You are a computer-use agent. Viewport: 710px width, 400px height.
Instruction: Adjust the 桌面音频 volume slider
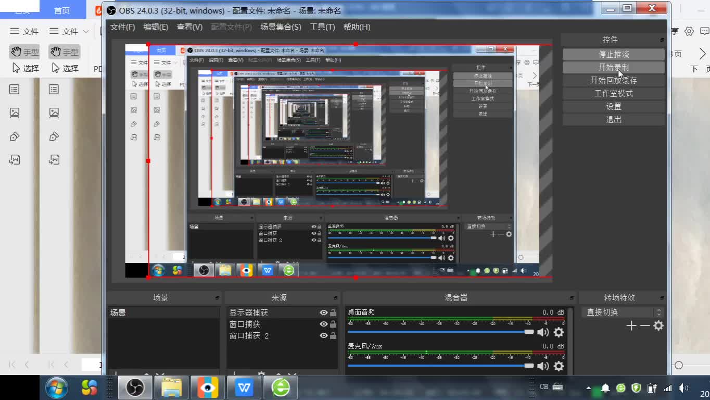click(441, 332)
